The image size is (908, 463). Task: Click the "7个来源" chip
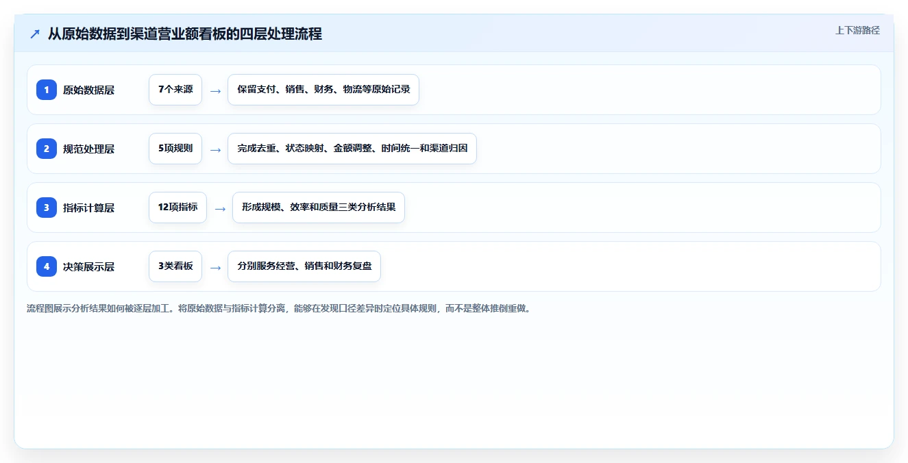coord(175,90)
